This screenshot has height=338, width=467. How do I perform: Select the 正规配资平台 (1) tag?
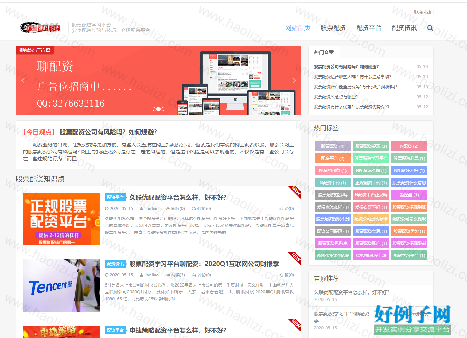[x=371, y=183]
